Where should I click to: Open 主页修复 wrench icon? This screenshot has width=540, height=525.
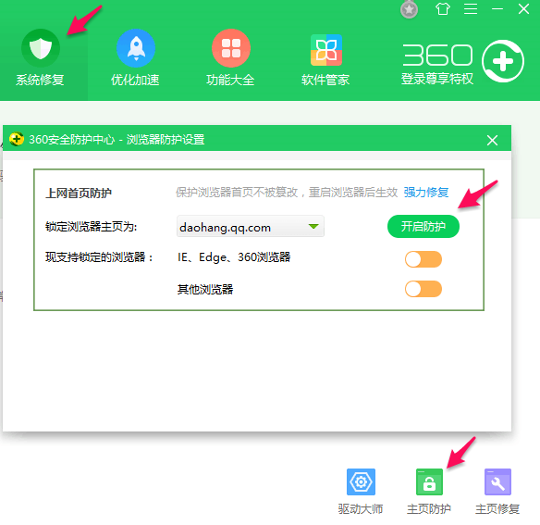pyautogui.click(x=497, y=481)
